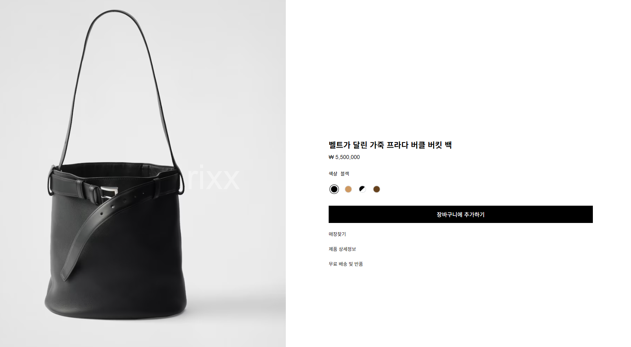Viewport: 631px width, 347px height.
Task: Expand the 제품 상세정보 section
Action: pos(342,249)
